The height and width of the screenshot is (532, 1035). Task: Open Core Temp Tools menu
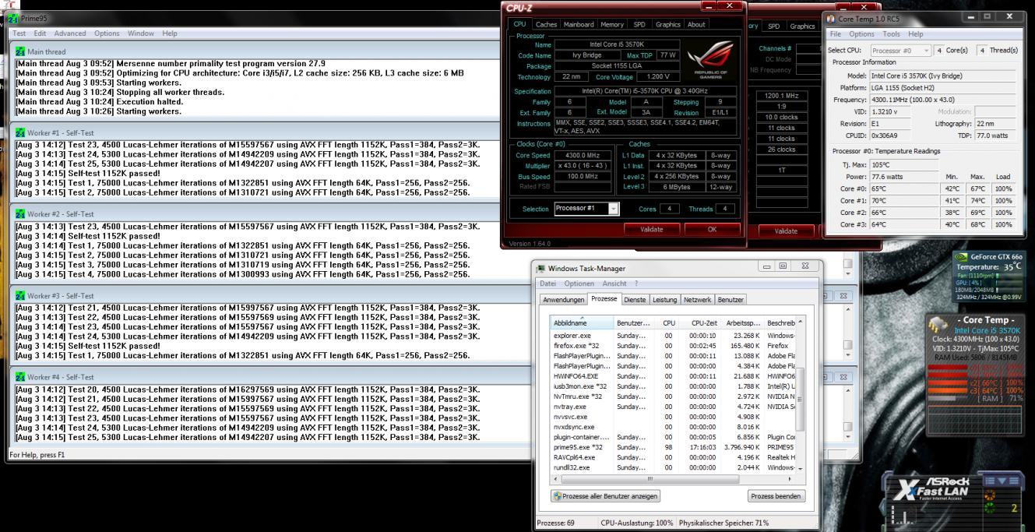pos(892,34)
